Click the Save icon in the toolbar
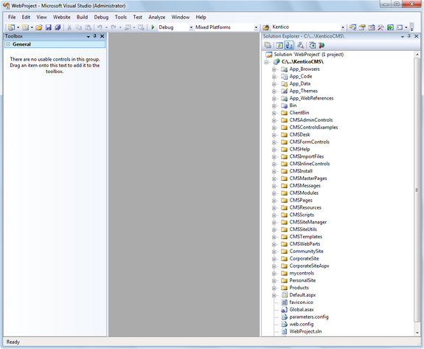The image size is (424, 349). coord(49,27)
